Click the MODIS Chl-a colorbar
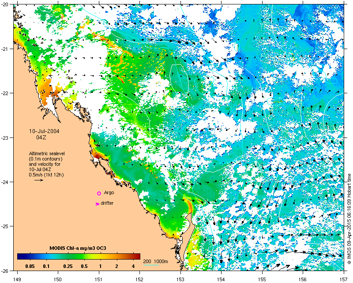 [x=79, y=256]
